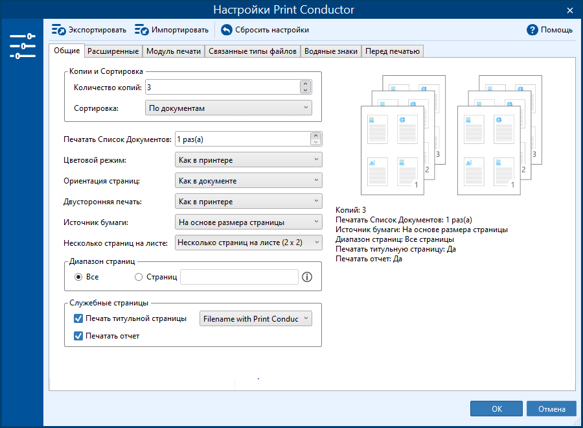Click 'Источник бумаги: На основе размера страницы' summary
The image size is (583, 428).
[x=422, y=230]
